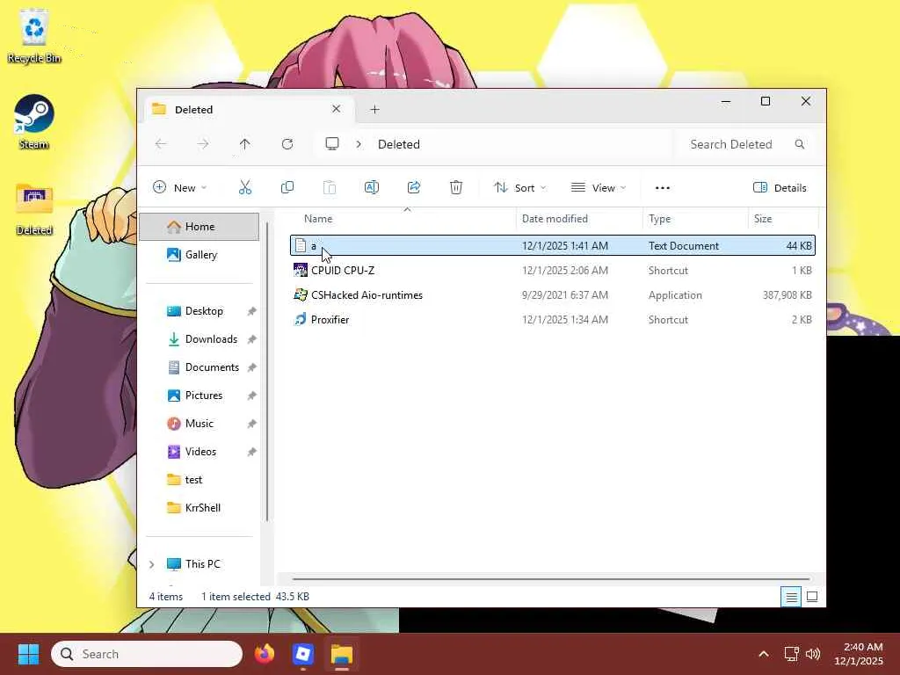Click the This PC monitor icon in address bar
The width and height of the screenshot is (900, 675).
331,144
